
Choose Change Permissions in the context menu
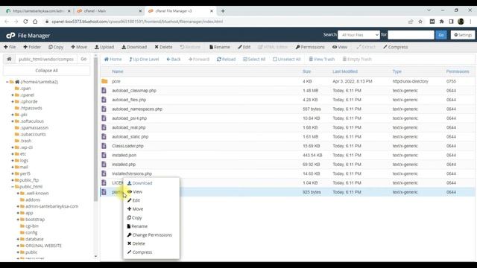point(149,235)
